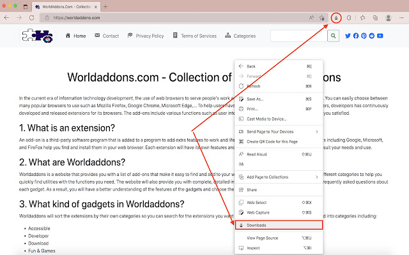Viewport: 409px width, 255px height.
Task: Choose Read Aloud in context menu
Action: coord(279,154)
